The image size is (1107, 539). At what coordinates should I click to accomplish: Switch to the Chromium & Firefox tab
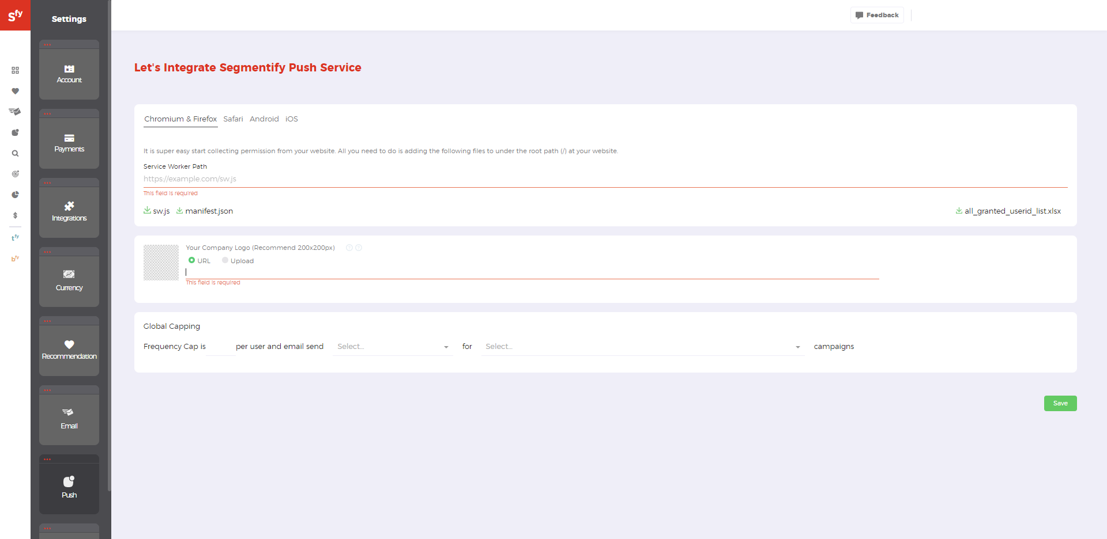180,119
